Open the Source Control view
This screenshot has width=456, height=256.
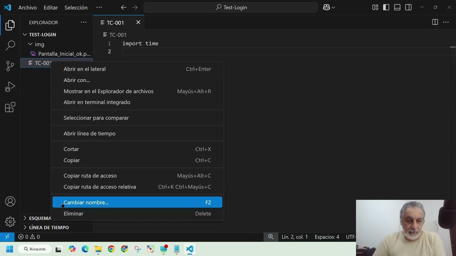tap(10, 66)
